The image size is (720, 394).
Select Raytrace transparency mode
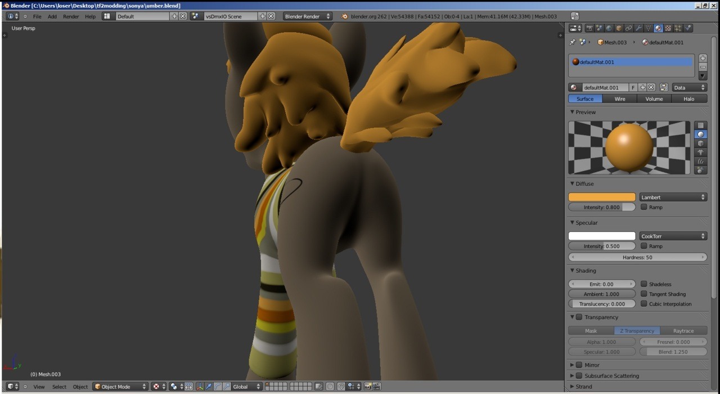(683, 331)
